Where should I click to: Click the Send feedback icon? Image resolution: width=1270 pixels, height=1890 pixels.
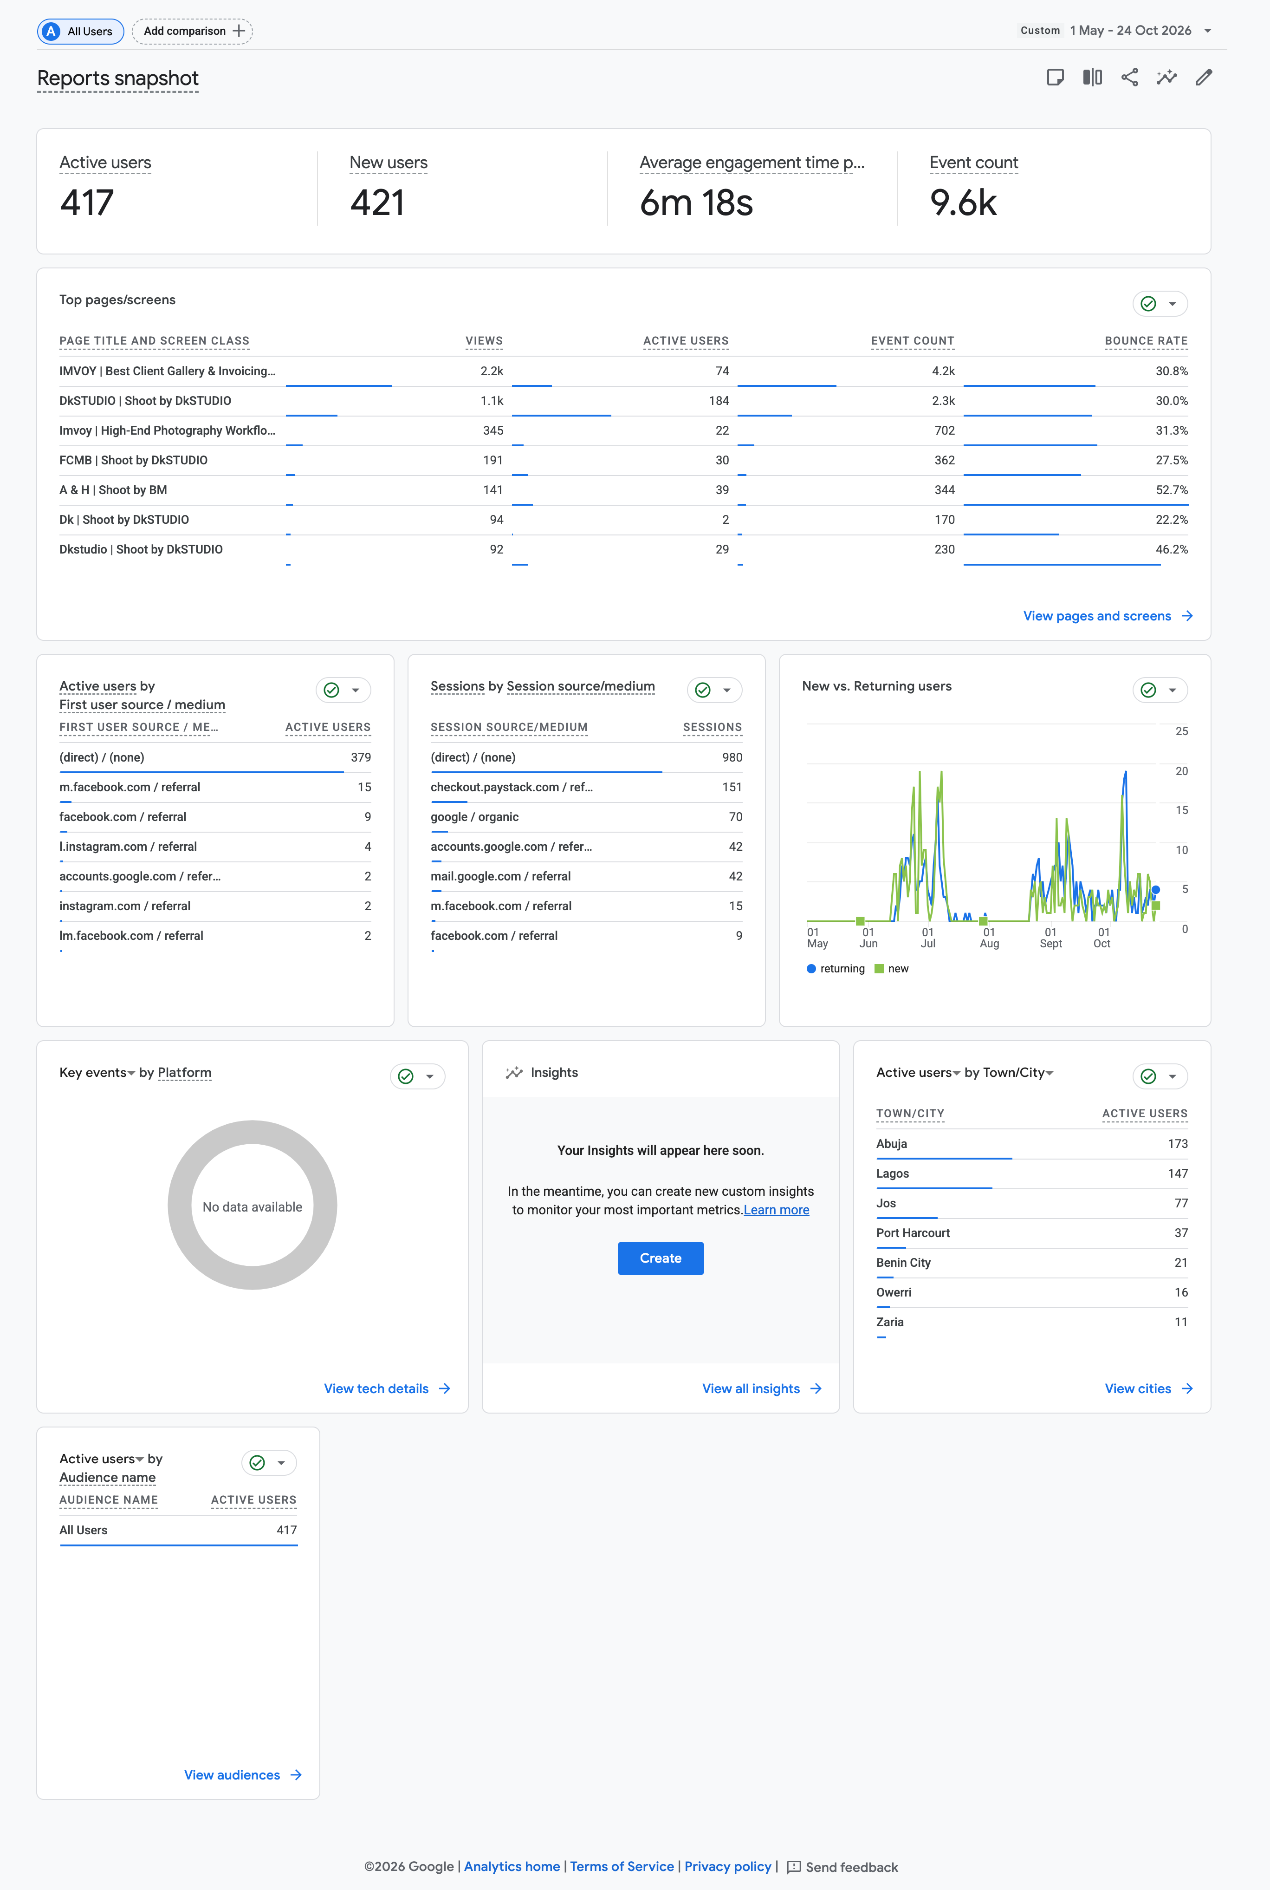click(794, 1868)
